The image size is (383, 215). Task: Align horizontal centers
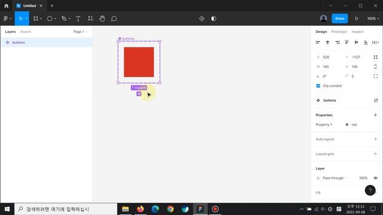[x=327, y=42]
